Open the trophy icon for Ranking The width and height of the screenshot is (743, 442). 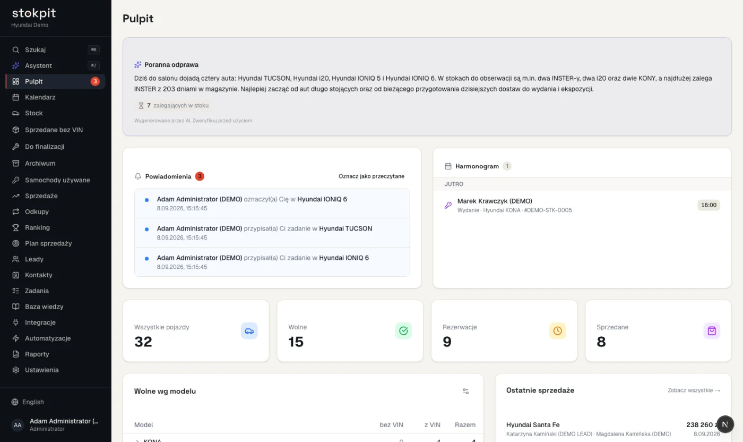pyautogui.click(x=15, y=228)
